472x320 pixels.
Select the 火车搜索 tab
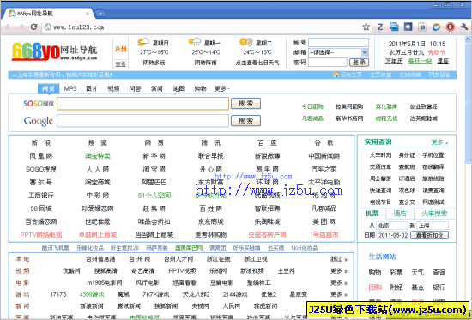point(434,214)
